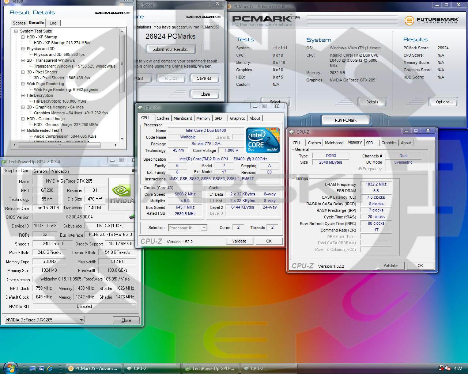The image size is (468, 374).
Task: Collapse the 2D - Transparent Windows node
Action: pyautogui.click(x=23, y=60)
